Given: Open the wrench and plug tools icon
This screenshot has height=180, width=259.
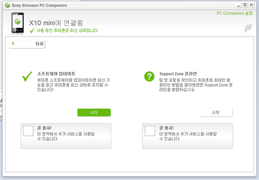Looking at the screenshot, I should [248, 28].
